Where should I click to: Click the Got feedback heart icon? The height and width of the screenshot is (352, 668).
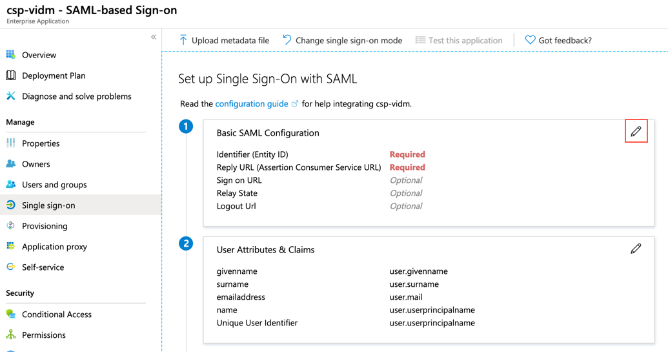tap(530, 40)
